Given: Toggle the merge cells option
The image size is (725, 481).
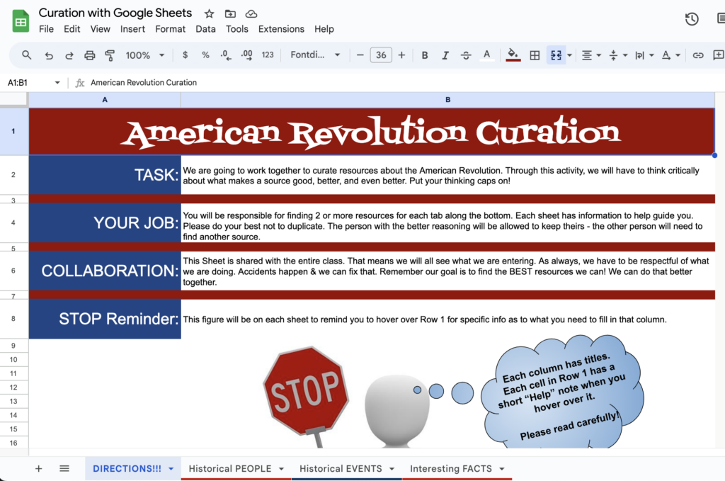Looking at the screenshot, I should 555,55.
